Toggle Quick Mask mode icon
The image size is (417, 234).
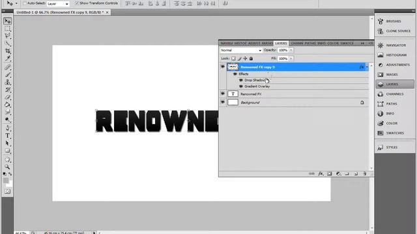7,191
